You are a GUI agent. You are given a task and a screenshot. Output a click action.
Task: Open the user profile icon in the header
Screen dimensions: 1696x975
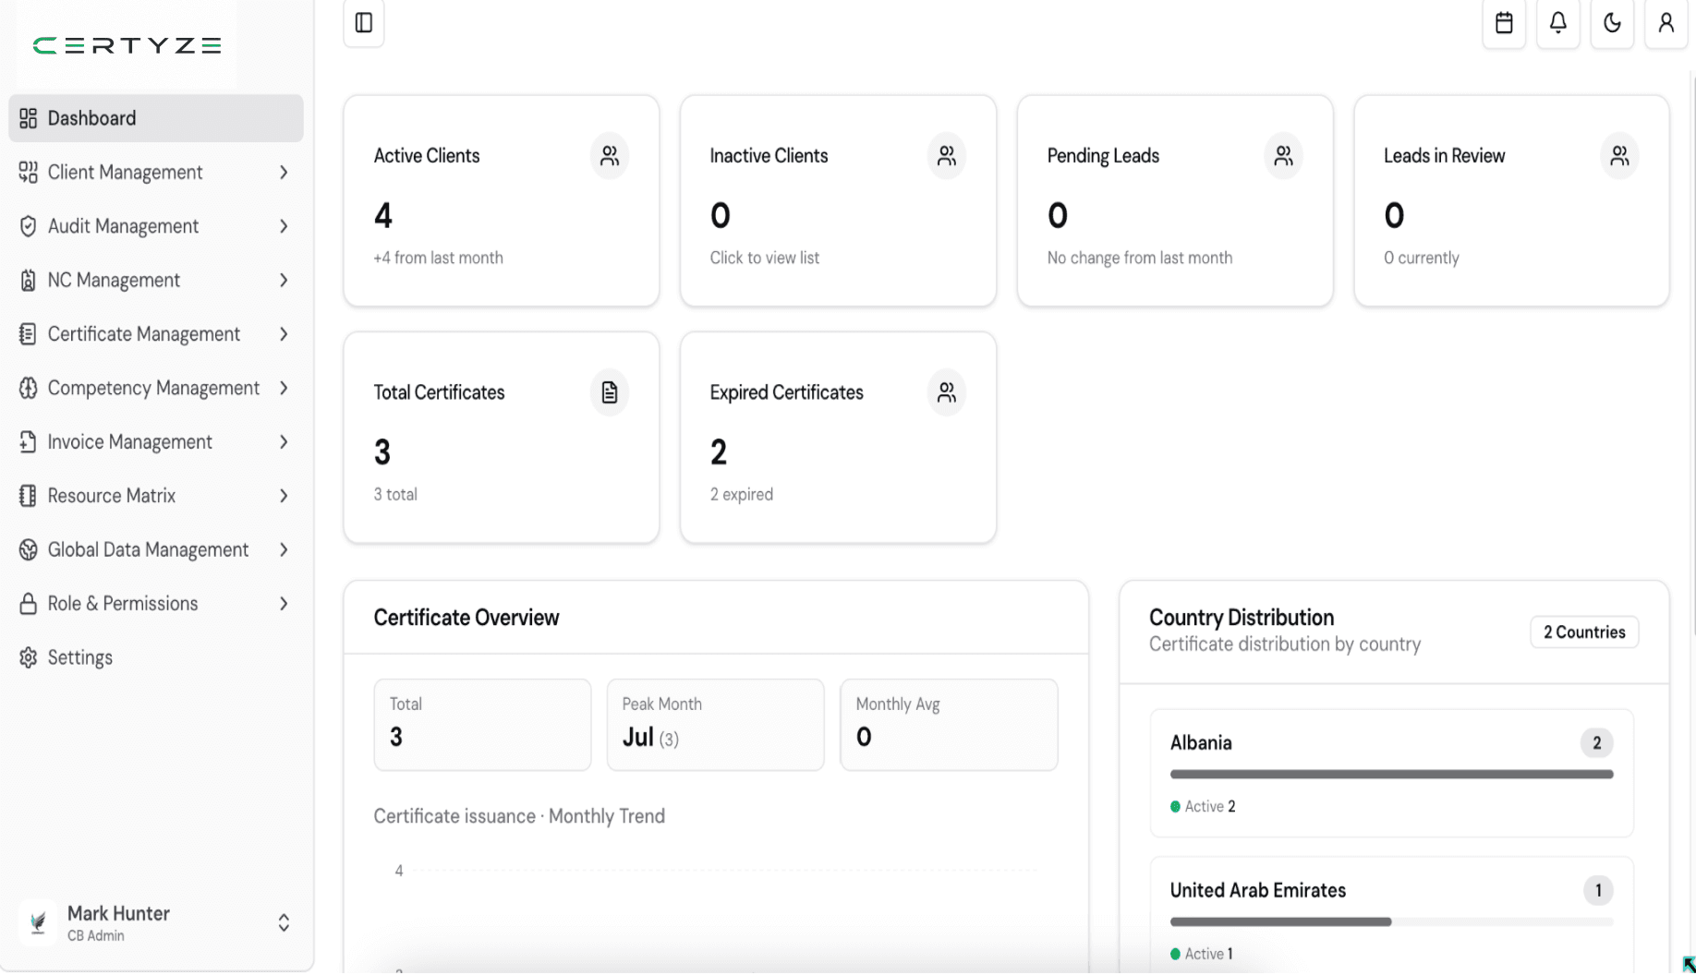(x=1666, y=23)
